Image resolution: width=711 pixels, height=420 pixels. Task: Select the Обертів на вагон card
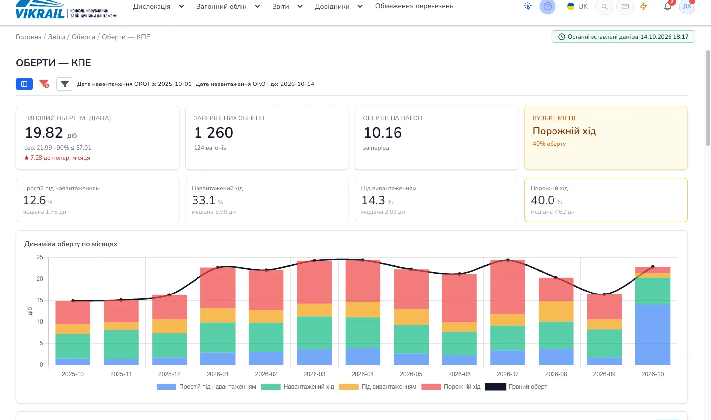(x=436, y=138)
